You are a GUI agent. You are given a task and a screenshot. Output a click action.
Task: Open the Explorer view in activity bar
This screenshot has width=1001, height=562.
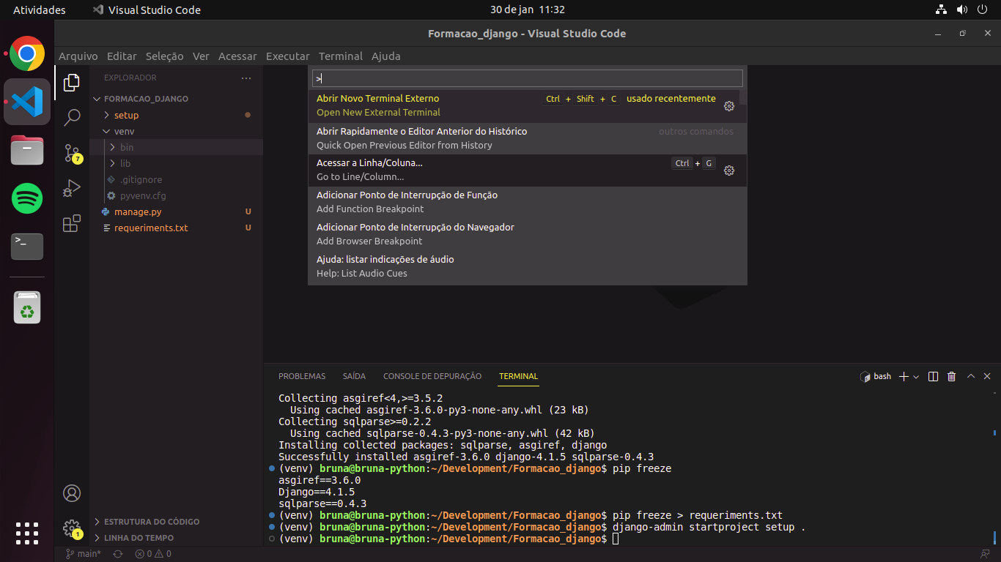coord(72,83)
